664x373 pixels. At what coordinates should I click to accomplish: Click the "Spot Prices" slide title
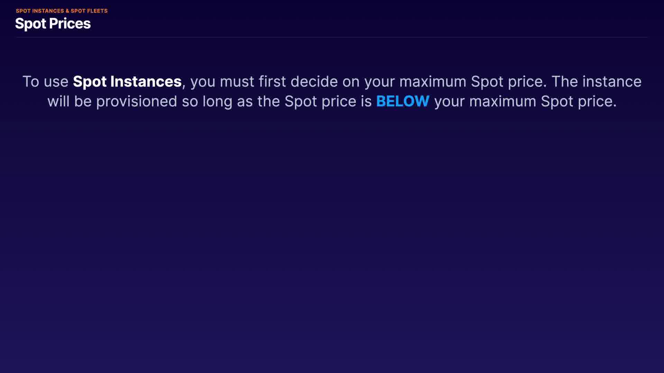point(53,23)
